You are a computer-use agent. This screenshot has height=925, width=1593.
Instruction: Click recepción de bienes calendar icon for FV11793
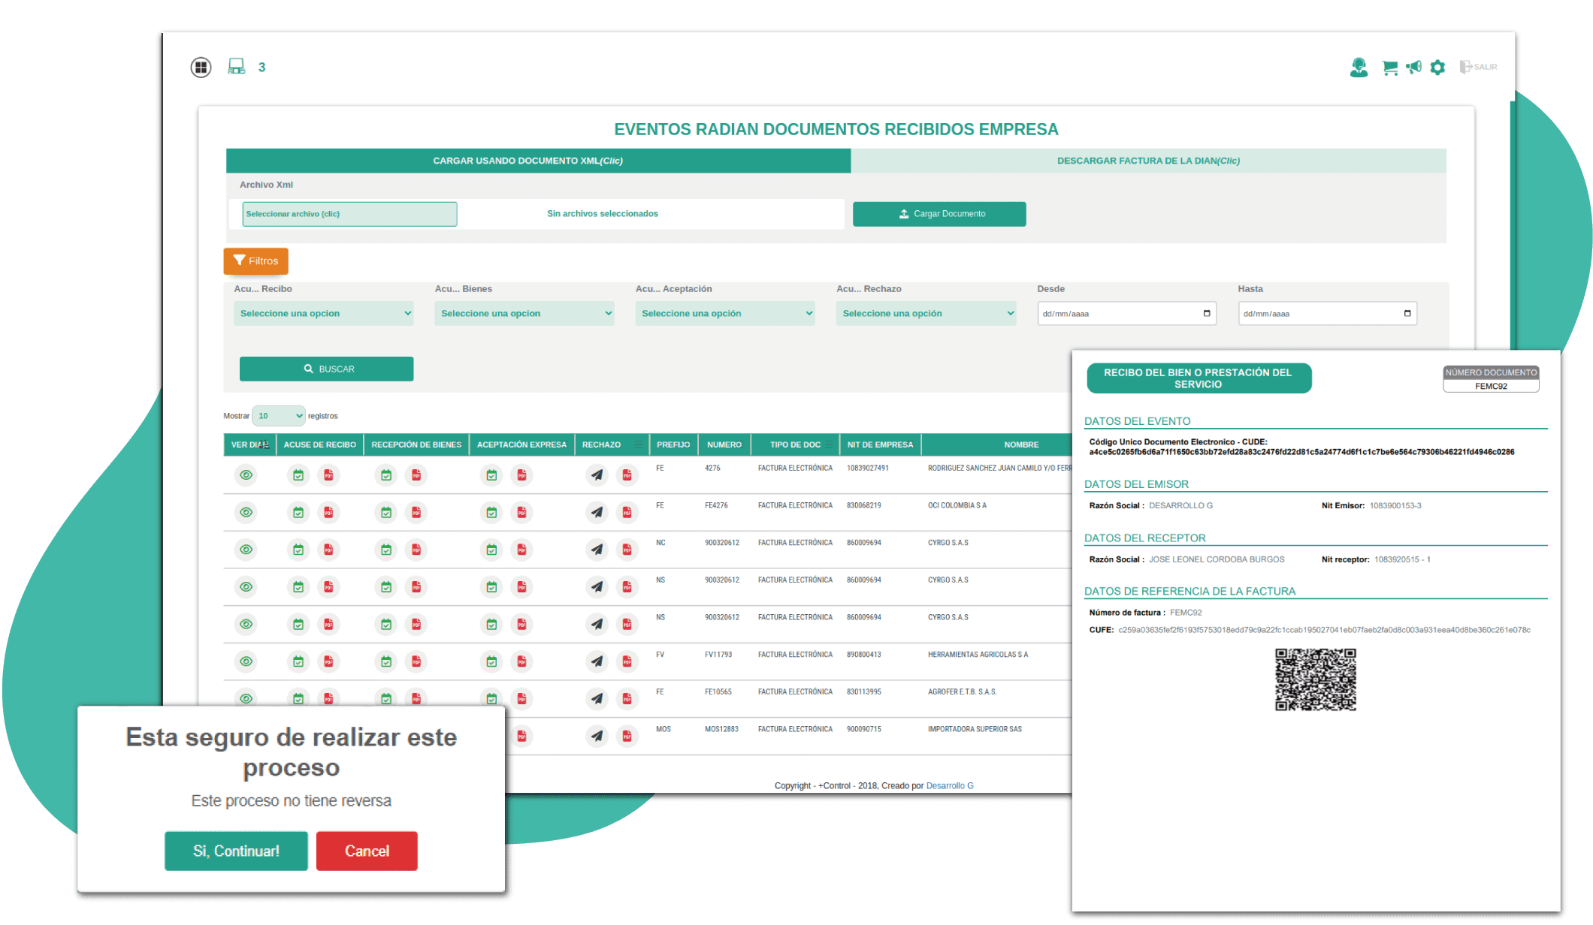386,661
